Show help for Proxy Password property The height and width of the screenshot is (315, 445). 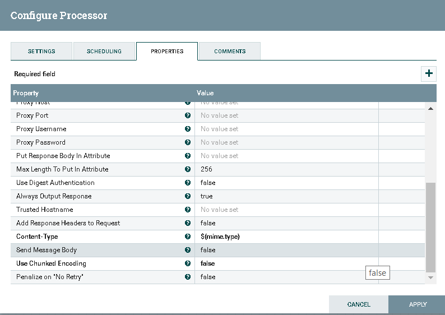tap(188, 142)
